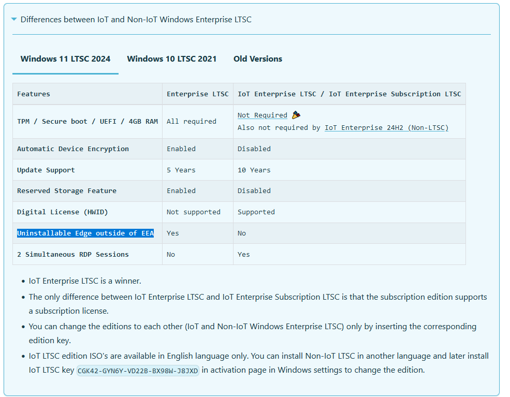Viewport: 510px width, 397px height.
Task: Click the 'Automatic Device Encryption' row label
Action: coord(73,149)
